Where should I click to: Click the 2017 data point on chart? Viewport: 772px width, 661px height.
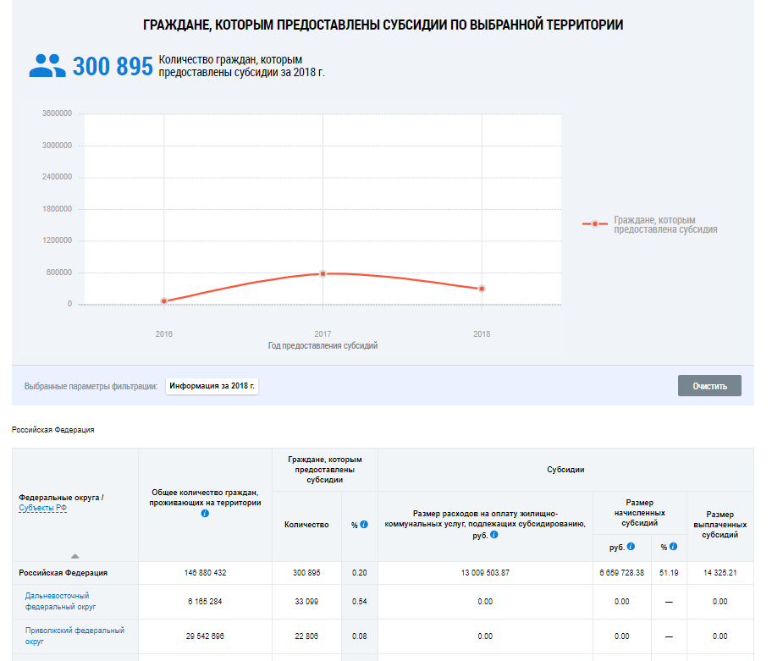(x=323, y=273)
